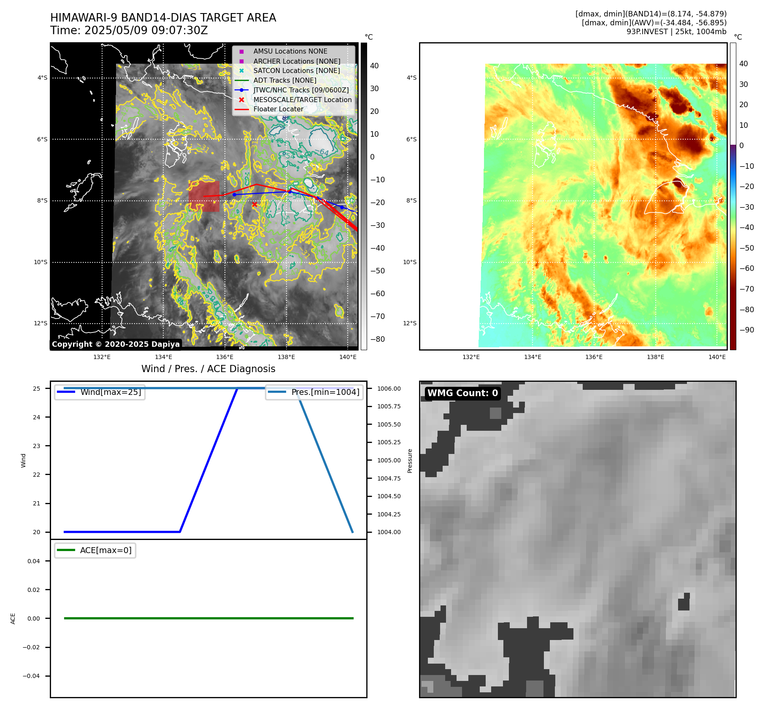Click the Time: 2025/05/09 09:07:30Z label
This screenshot has width=765, height=713.
coord(129,30)
